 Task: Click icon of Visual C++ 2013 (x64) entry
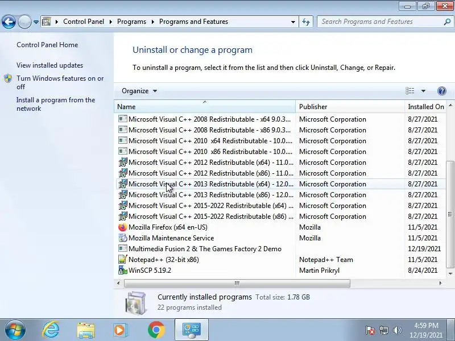(122, 184)
